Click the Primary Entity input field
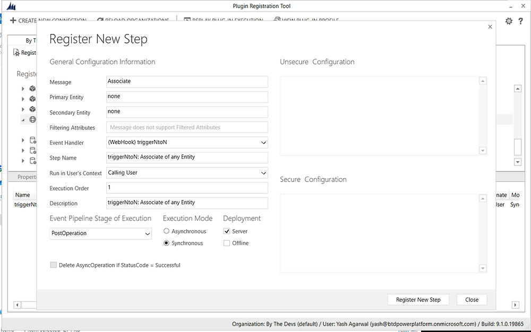 pyautogui.click(x=187, y=97)
